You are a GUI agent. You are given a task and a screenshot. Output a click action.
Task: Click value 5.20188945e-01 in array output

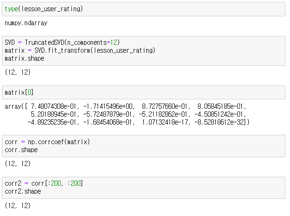[53, 114]
